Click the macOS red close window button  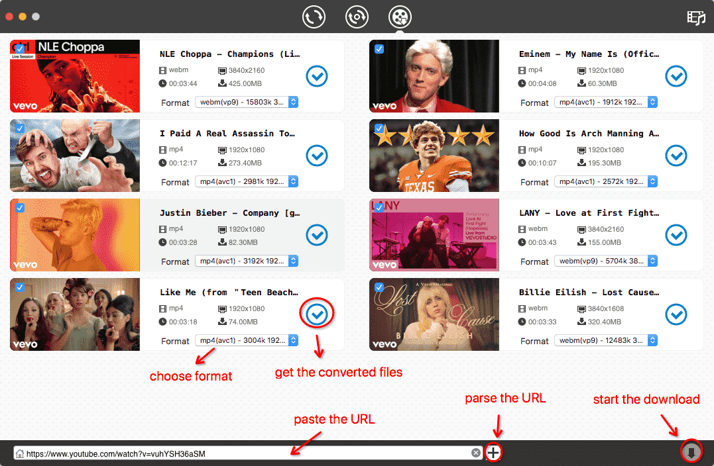pyautogui.click(x=9, y=17)
